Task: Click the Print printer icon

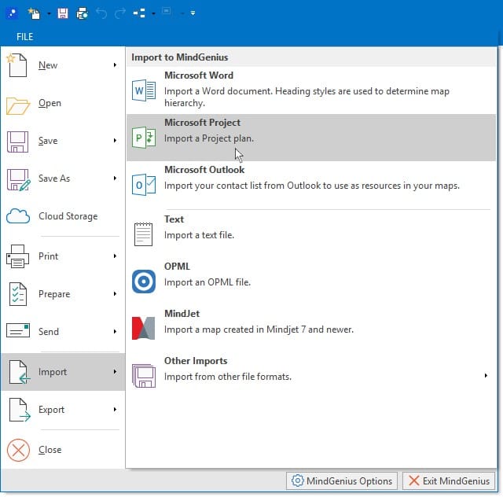Action: tap(17, 256)
